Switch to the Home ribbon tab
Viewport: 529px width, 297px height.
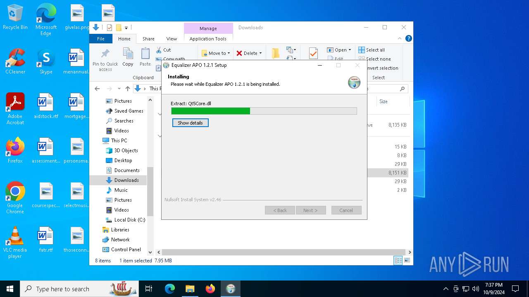tap(124, 39)
